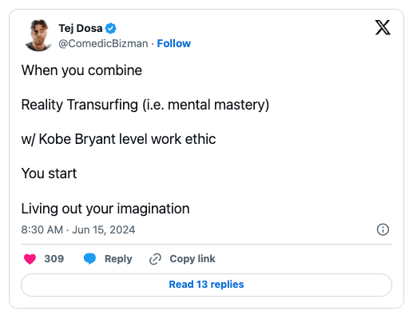Click the Jun 15, 2024 date
This screenshot has width=417, height=319.
[x=104, y=229]
